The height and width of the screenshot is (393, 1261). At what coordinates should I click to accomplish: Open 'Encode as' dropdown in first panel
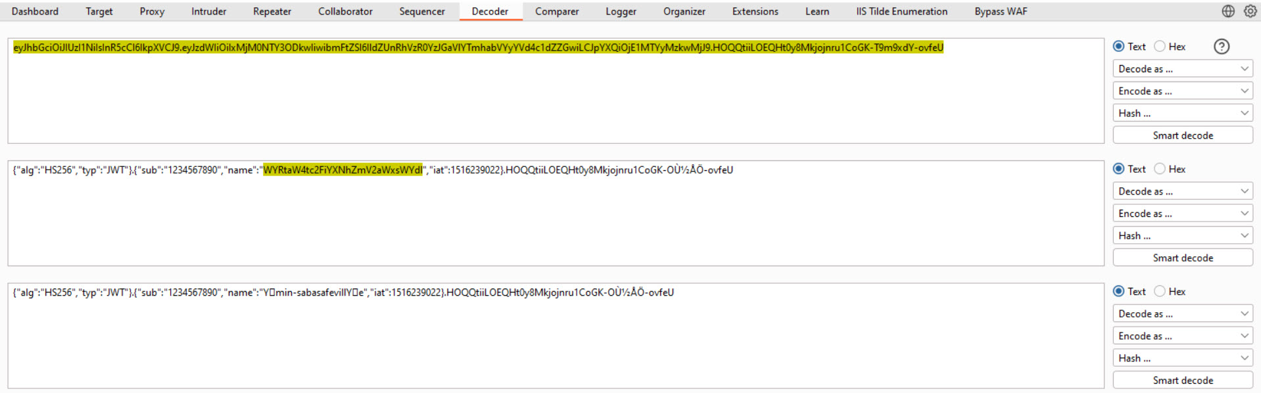click(1183, 91)
